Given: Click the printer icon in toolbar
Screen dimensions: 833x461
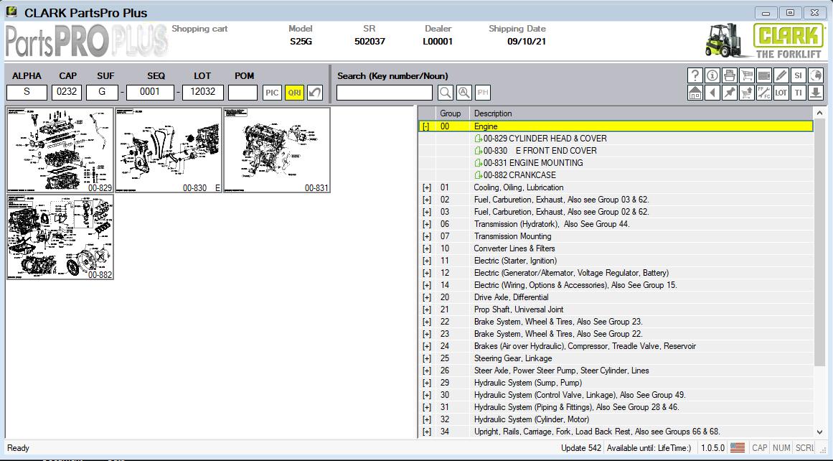Looking at the screenshot, I should [x=729, y=75].
